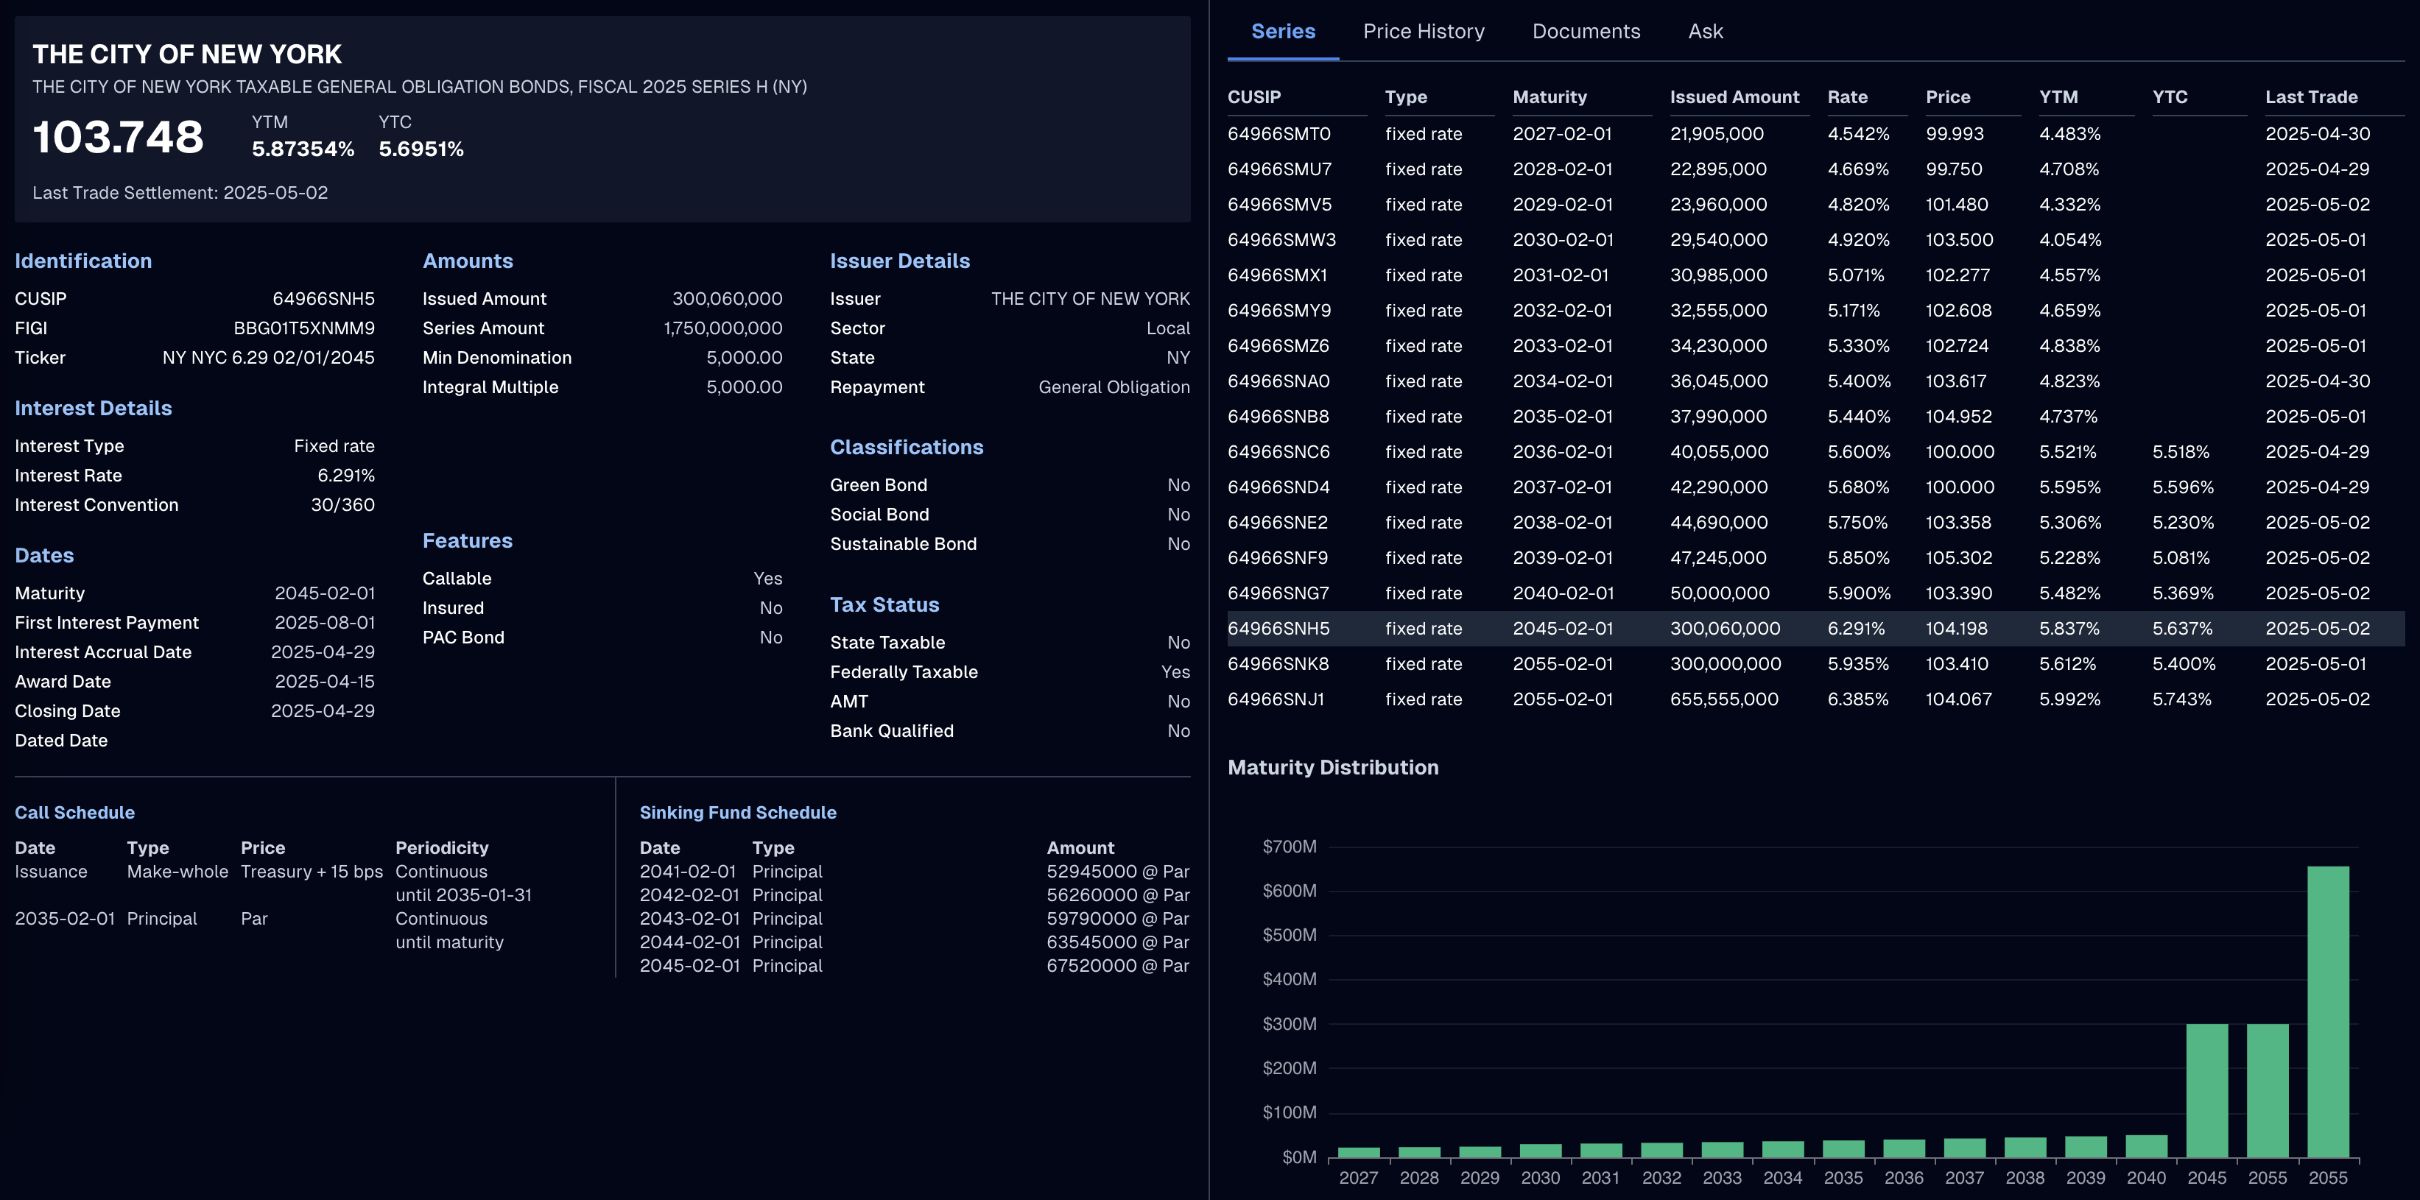Click Award Date value 2025-04-15
Image resolution: width=2420 pixels, height=1200 pixels.
tap(324, 682)
